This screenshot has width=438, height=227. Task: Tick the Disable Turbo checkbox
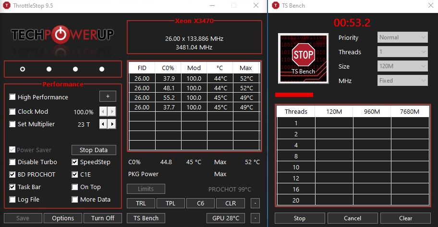click(12, 162)
